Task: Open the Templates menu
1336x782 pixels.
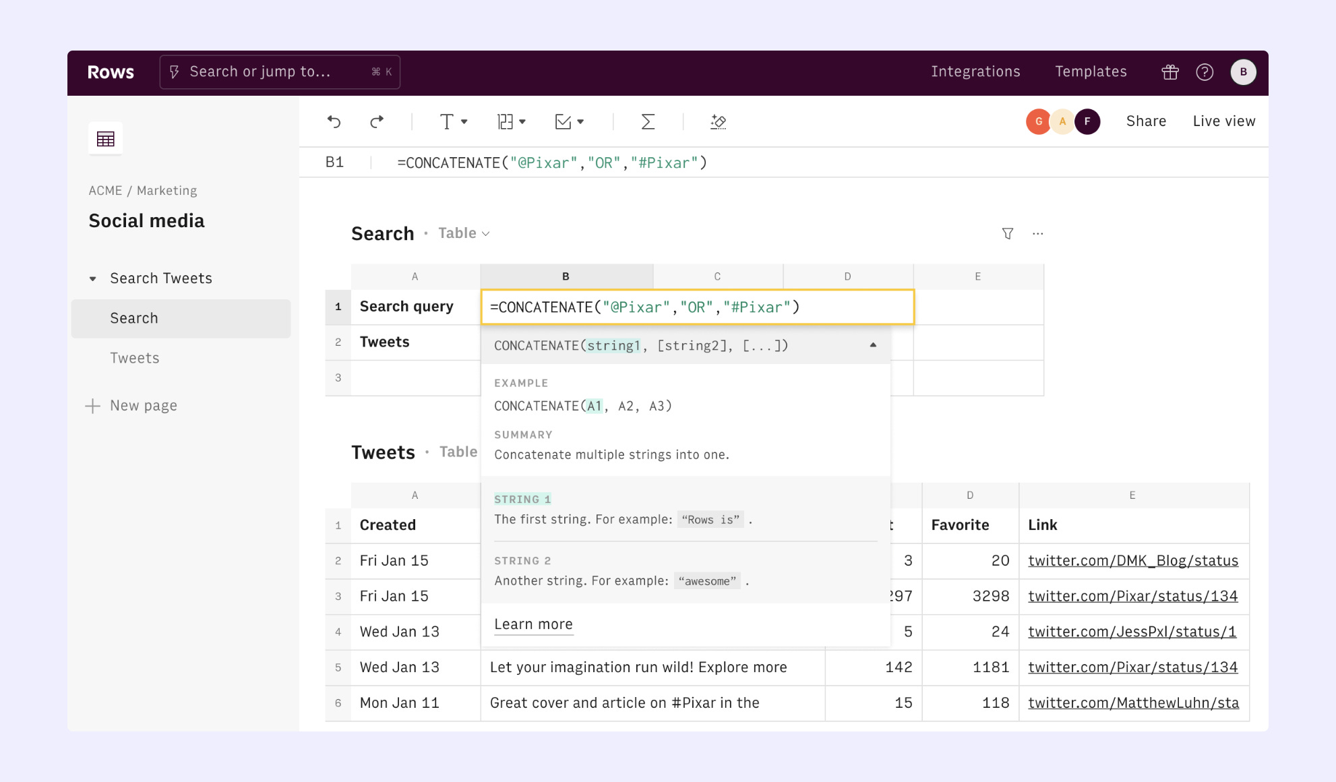Action: point(1091,71)
